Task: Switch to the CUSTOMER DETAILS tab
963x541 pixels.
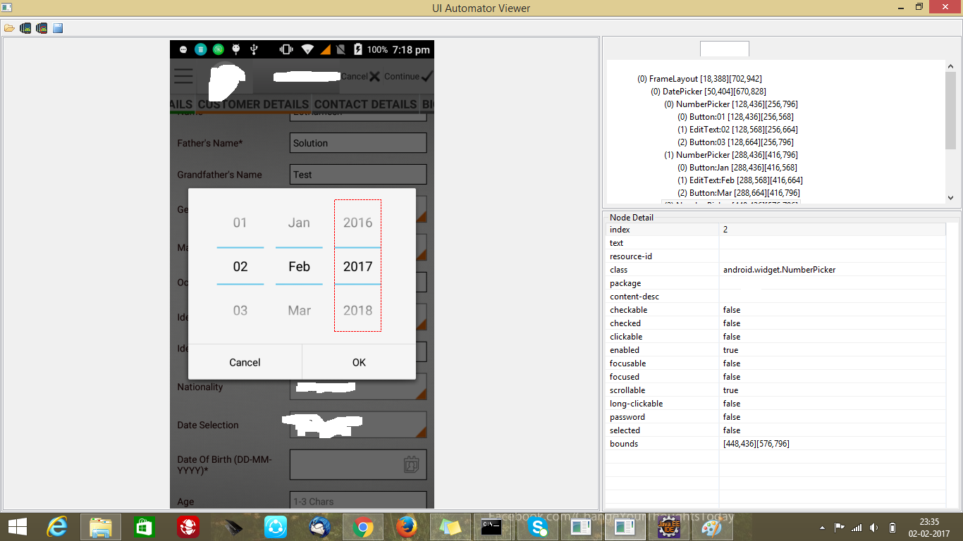Action: coord(253,104)
